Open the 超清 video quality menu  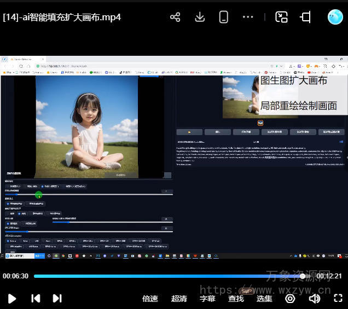[179, 298]
